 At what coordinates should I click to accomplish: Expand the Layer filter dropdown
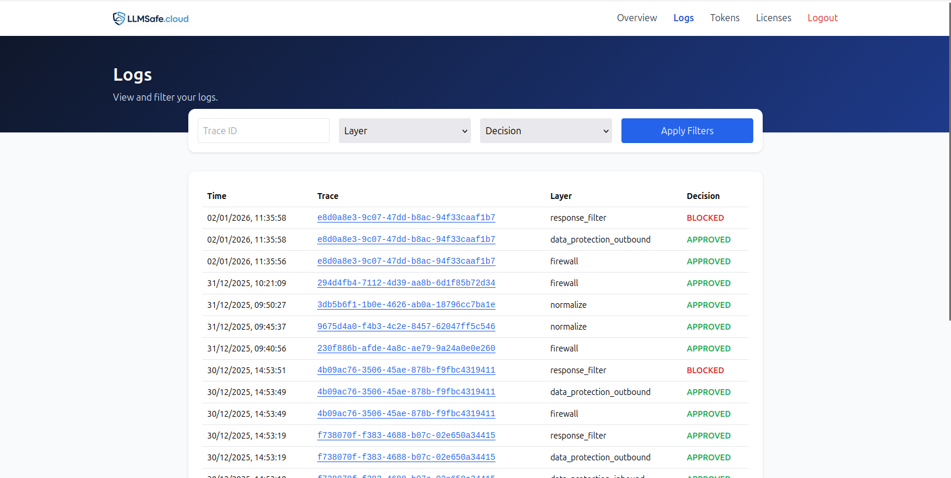click(405, 131)
